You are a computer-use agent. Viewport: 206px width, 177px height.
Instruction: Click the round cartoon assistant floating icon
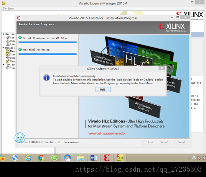pos(20,138)
